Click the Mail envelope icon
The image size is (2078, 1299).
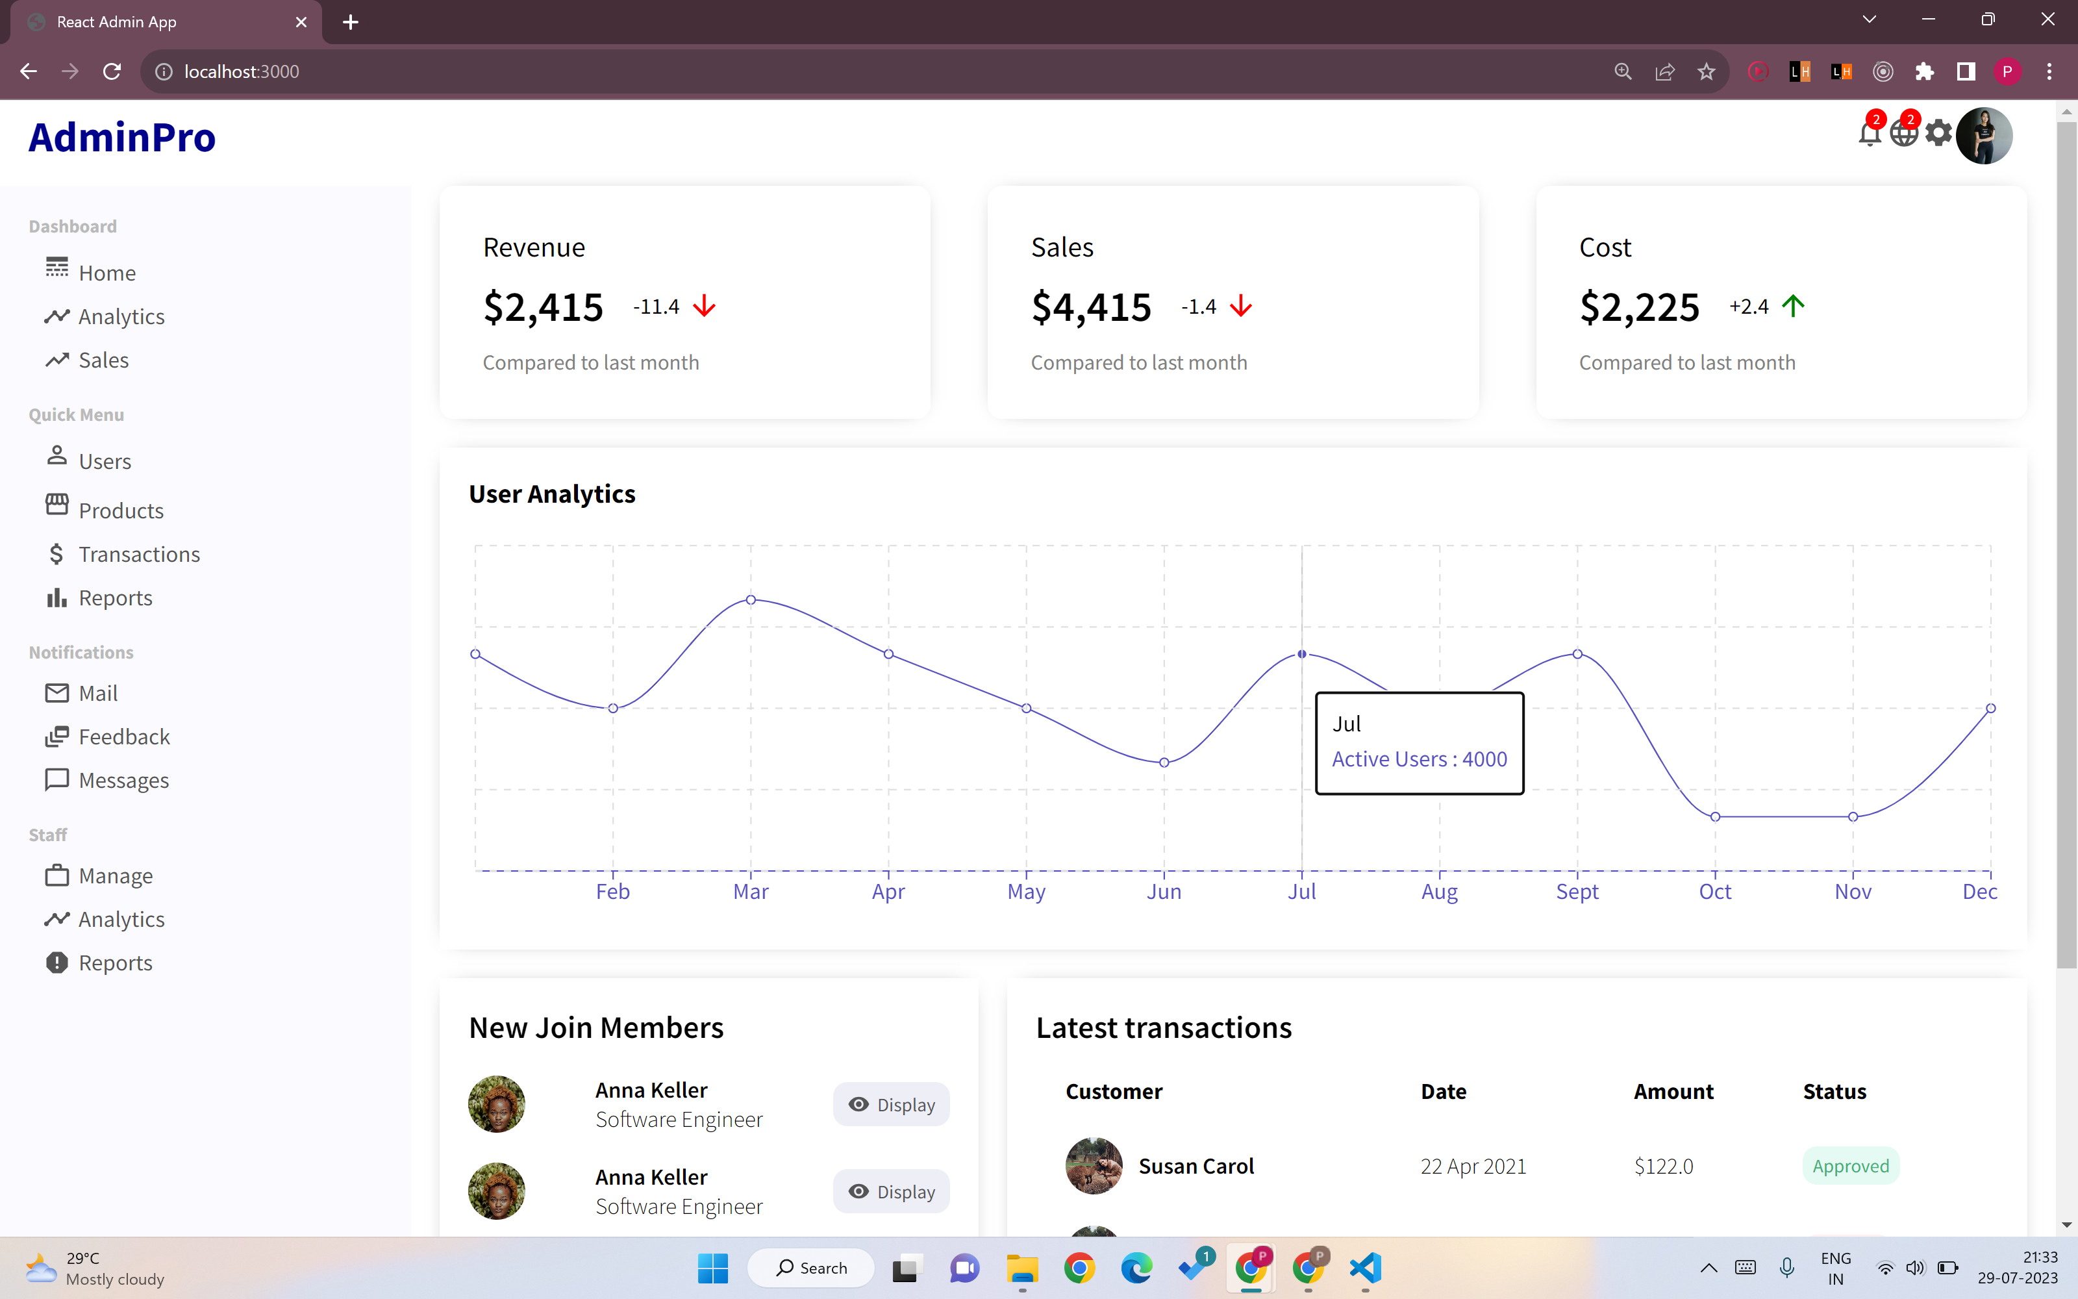tap(56, 692)
